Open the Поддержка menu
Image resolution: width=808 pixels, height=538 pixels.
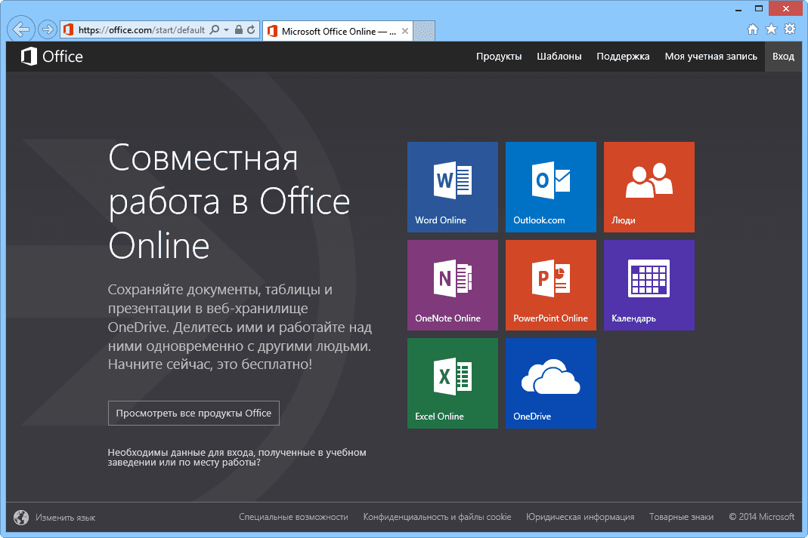pos(623,56)
